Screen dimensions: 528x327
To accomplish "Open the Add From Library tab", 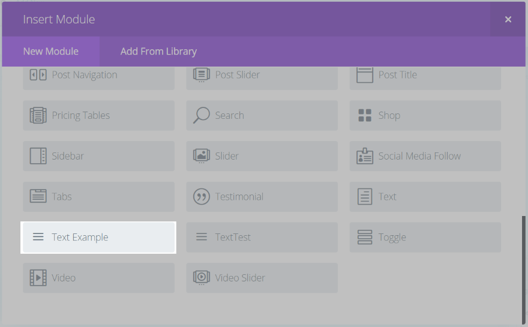I will click(158, 52).
